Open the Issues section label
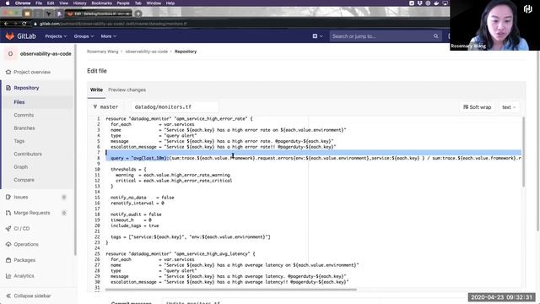The image size is (540, 304). tap(20, 197)
